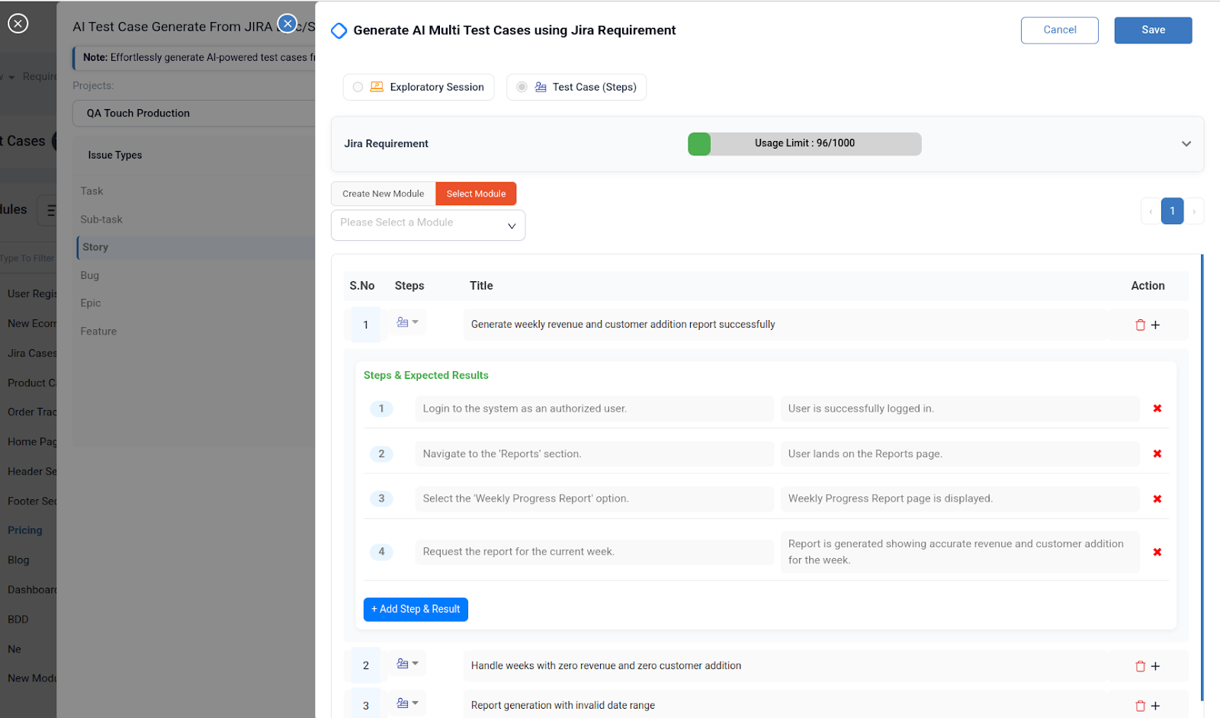The image size is (1220, 718).
Task: Remove step 1 with red X icon
Action: (x=1157, y=409)
